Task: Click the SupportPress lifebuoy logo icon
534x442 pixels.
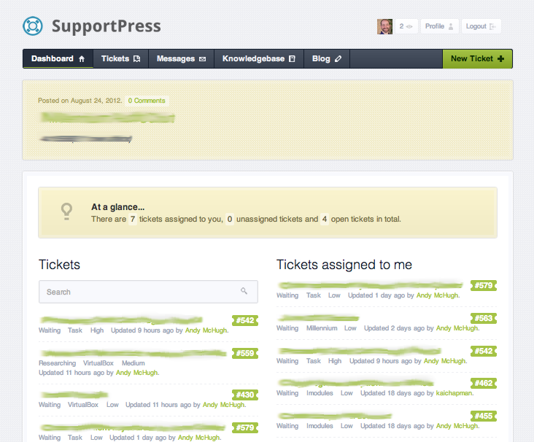Action: tap(33, 26)
